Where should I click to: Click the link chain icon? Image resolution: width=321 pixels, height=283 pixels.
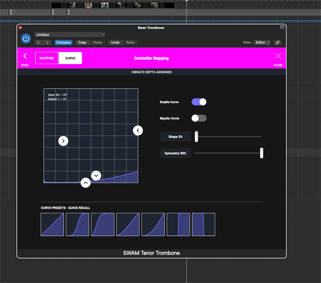point(278,42)
